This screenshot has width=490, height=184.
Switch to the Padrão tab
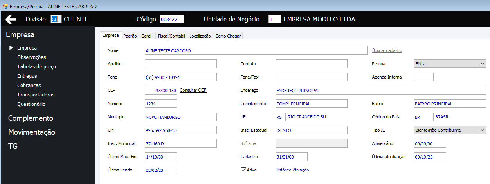tap(130, 36)
